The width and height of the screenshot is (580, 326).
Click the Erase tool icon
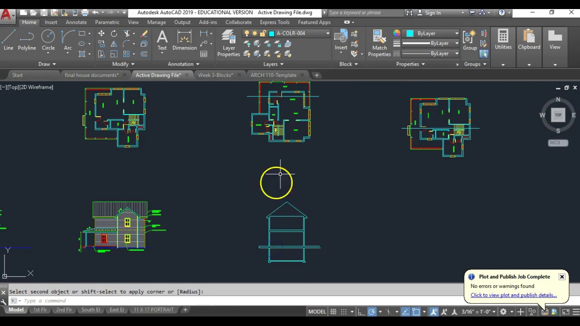pos(144,34)
